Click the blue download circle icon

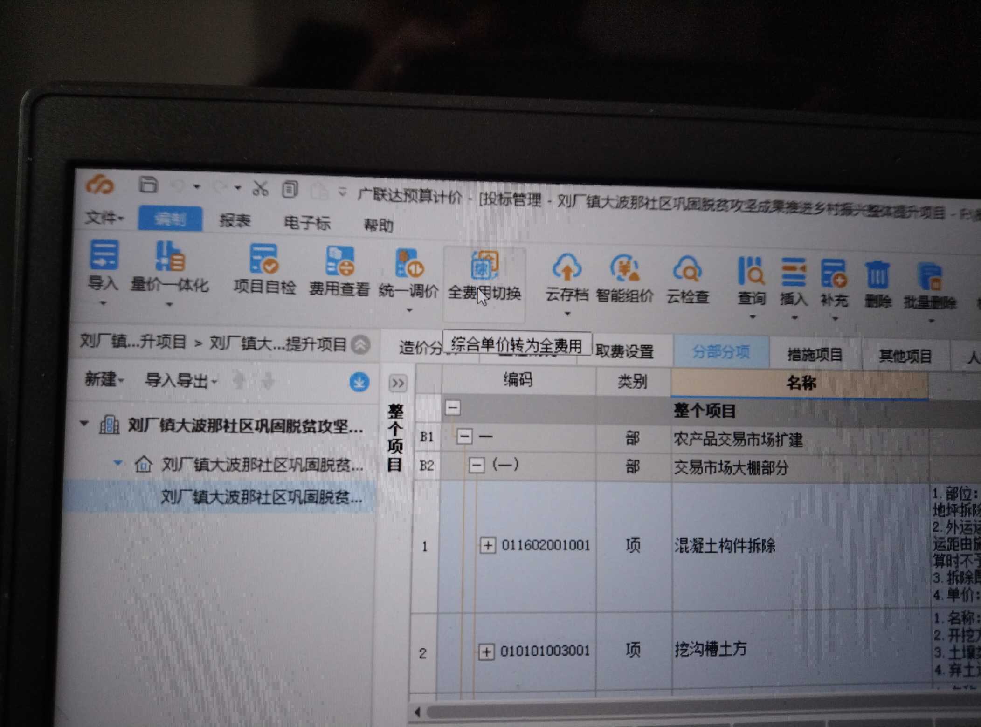359,383
